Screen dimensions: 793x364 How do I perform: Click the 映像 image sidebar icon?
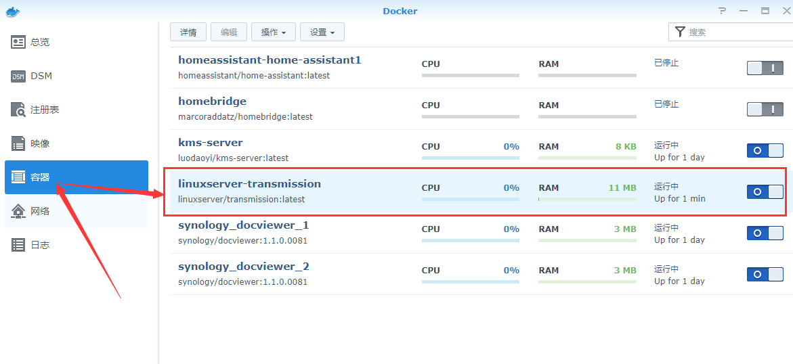pyautogui.click(x=18, y=143)
